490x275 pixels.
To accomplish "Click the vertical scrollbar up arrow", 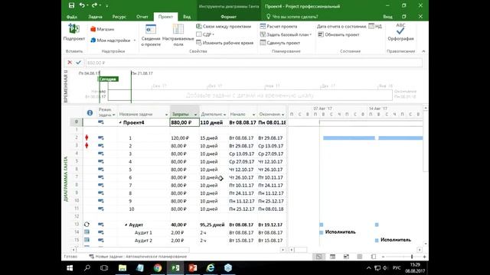I will pos(426,108).
